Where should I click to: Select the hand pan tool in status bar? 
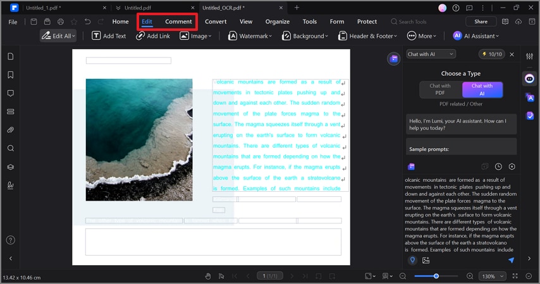(208, 276)
